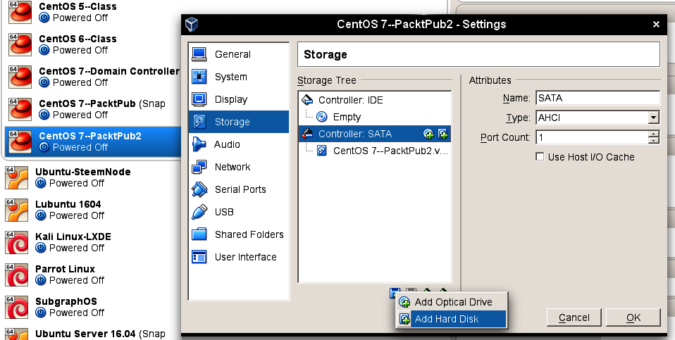This screenshot has height=340, width=675.
Task: Select Controller: IDE in the storage tree
Action: tap(350, 100)
